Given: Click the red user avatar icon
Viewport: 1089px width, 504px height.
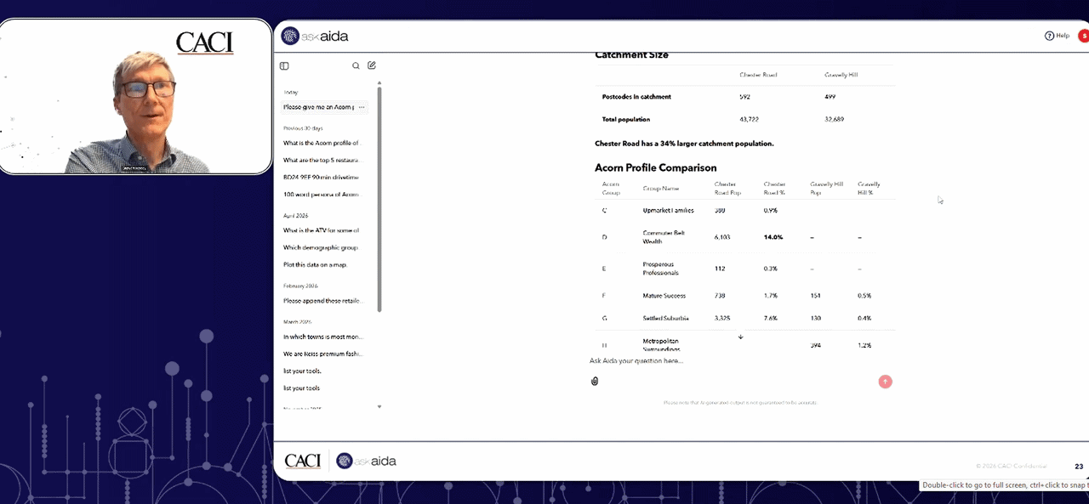Looking at the screenshot, I should pos(1084,36).
